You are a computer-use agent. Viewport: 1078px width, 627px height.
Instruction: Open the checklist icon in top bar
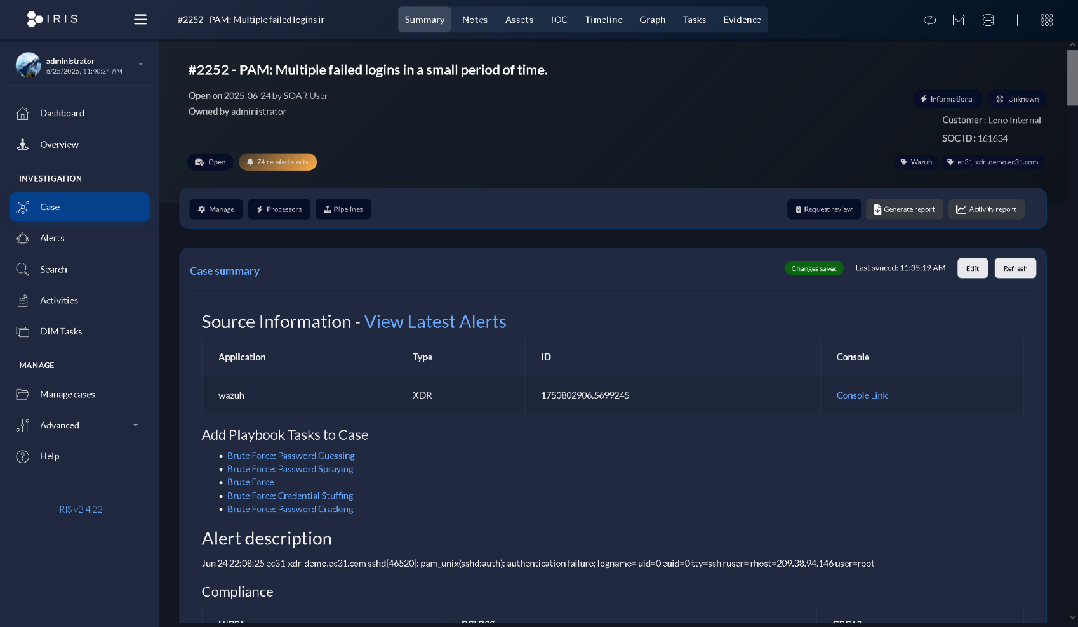click(x=959, y=20)
